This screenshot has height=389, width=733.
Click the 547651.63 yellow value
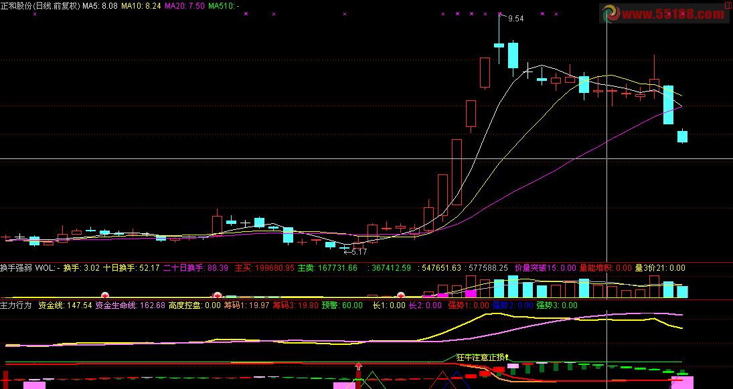click(439, 268)
